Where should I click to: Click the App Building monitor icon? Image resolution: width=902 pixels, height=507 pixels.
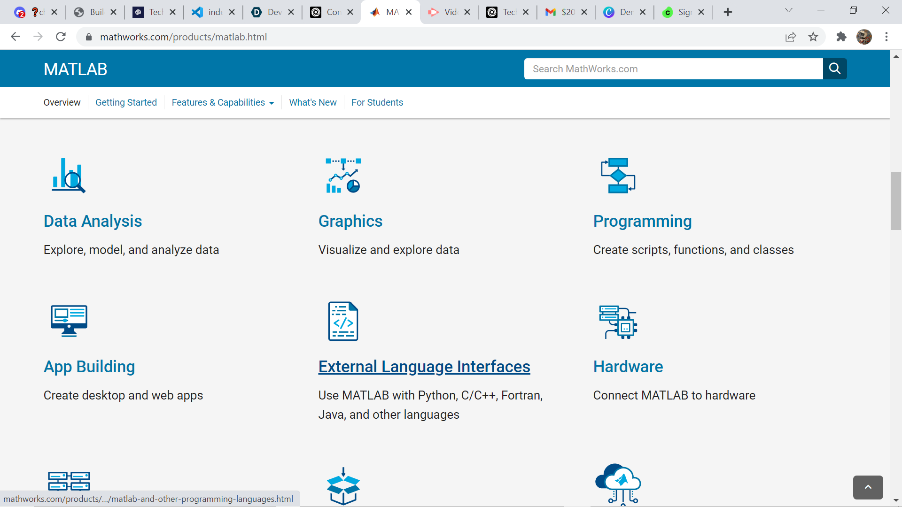tap(69, 321)
